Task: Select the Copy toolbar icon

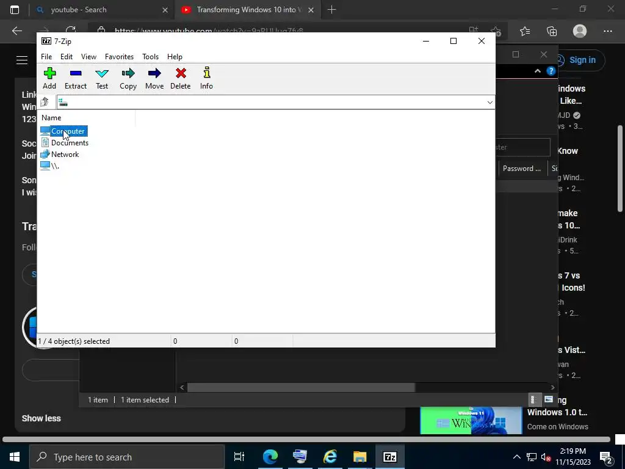Action: tap(128, 78)
